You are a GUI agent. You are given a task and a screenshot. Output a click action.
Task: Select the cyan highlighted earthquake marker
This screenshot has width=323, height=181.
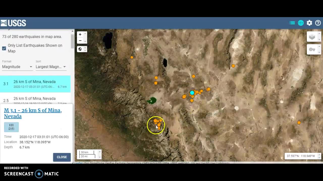coord(192,93)
